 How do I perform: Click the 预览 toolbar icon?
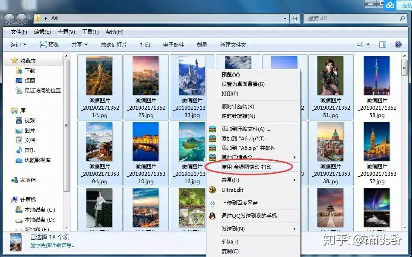point(43,44)
